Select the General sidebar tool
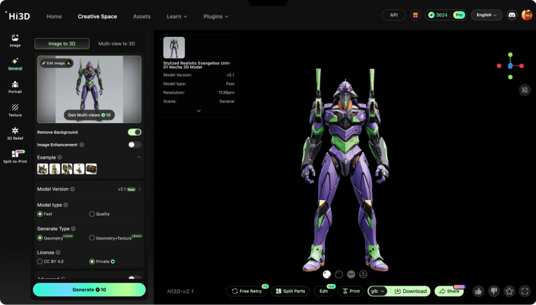This screenshot has width=536, height=305. tap(15, 64)
